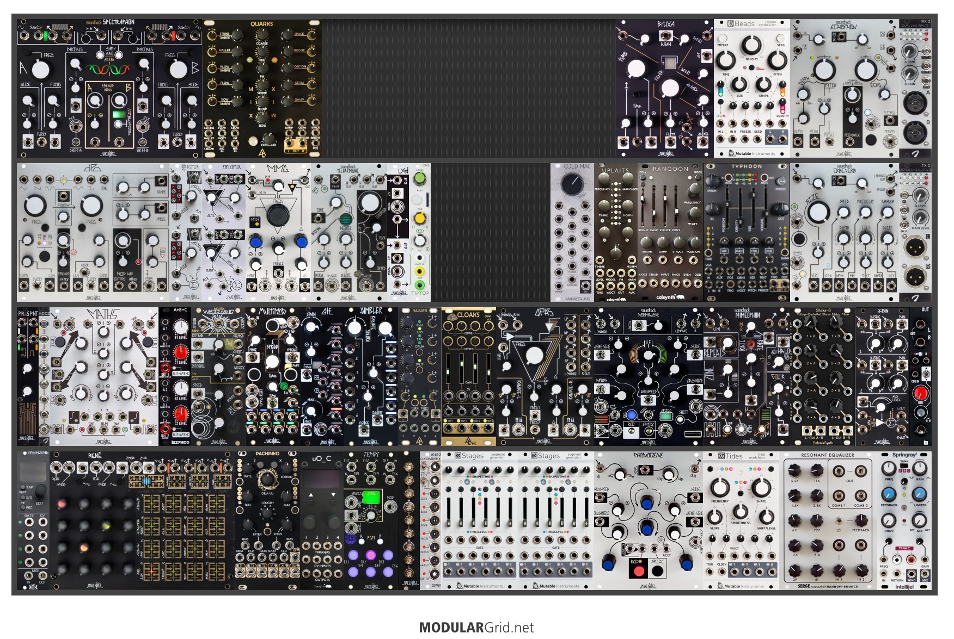The height and width of the screenshot is (639, 954).
Task: Click the green Tempi display button
Action: pyautogui.click(x=370, y=498)
